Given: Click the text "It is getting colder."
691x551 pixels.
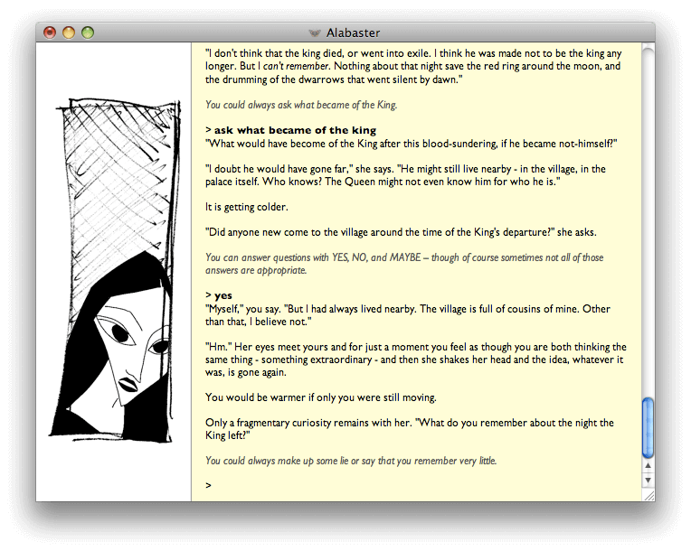Looking at the screenshot, I should [x=246, y=207].
